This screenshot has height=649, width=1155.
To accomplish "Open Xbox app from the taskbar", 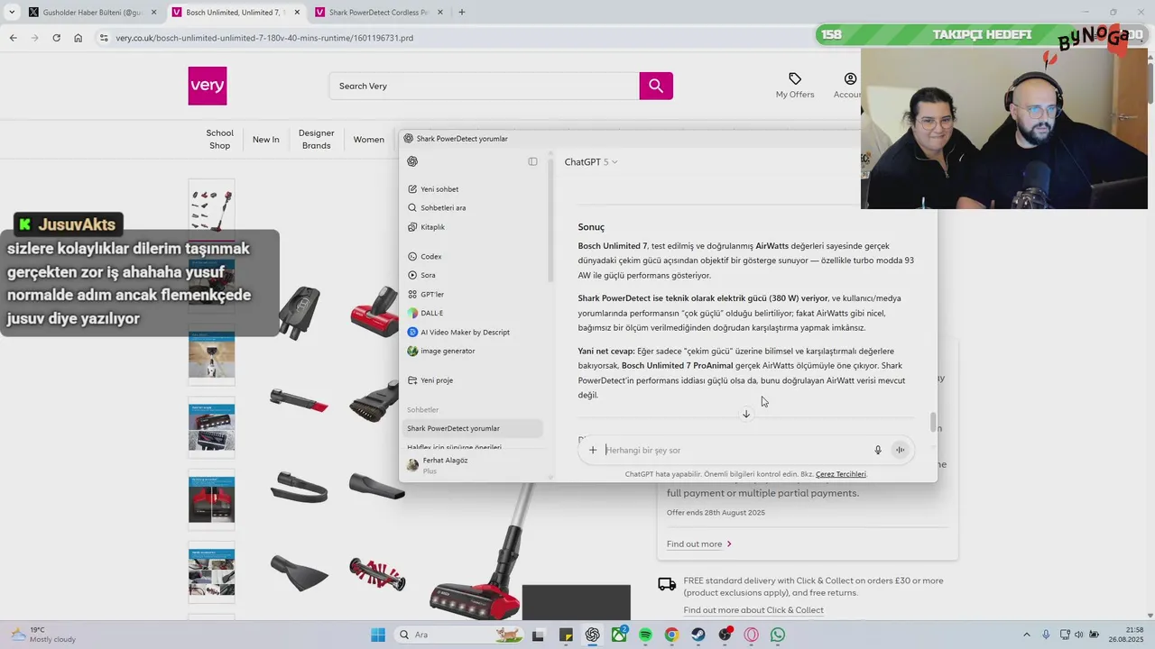I will [x=619, y=635].
